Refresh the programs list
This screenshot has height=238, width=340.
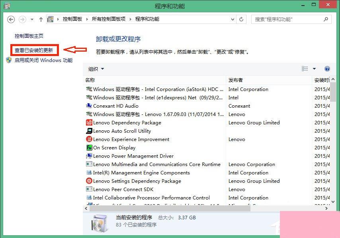pyautogui.click(x=241, y=19)
